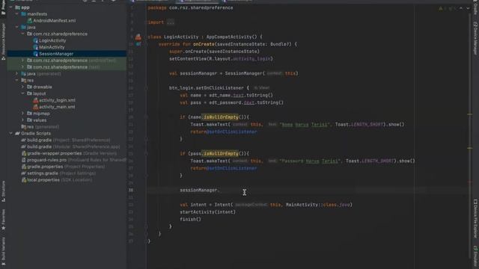This screenshot has height=269, width=479.
Task: Click the package declaration line
Action: [190, 8]
